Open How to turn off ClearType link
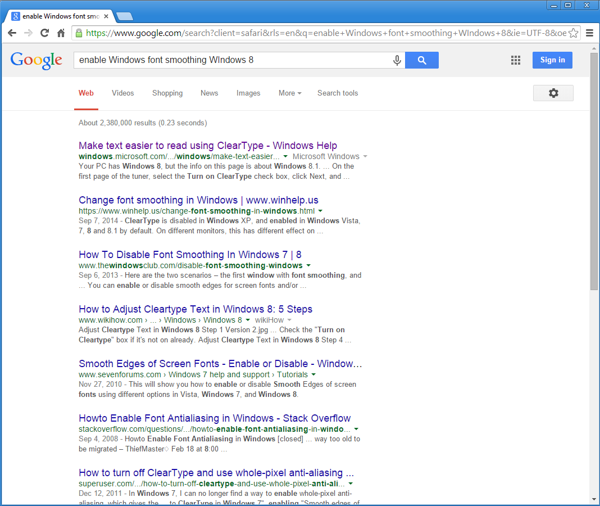Viewport: 600px width, 506px height. (x=216, y=473)
